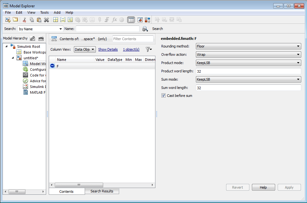The height and width of the screenshot is (203, 307).
Task: Open the Sum mode dropdown
Action: (x=248, y=79)
